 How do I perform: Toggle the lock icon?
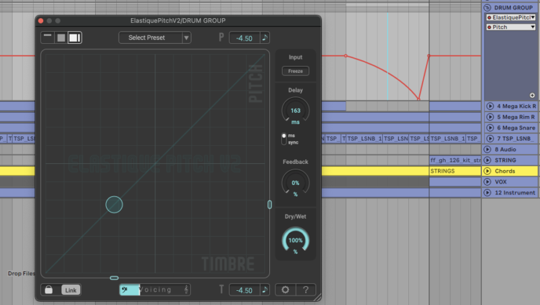tap(49, 289)
